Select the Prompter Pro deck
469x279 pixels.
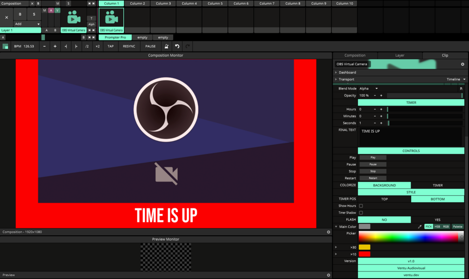tap(115, 38)
